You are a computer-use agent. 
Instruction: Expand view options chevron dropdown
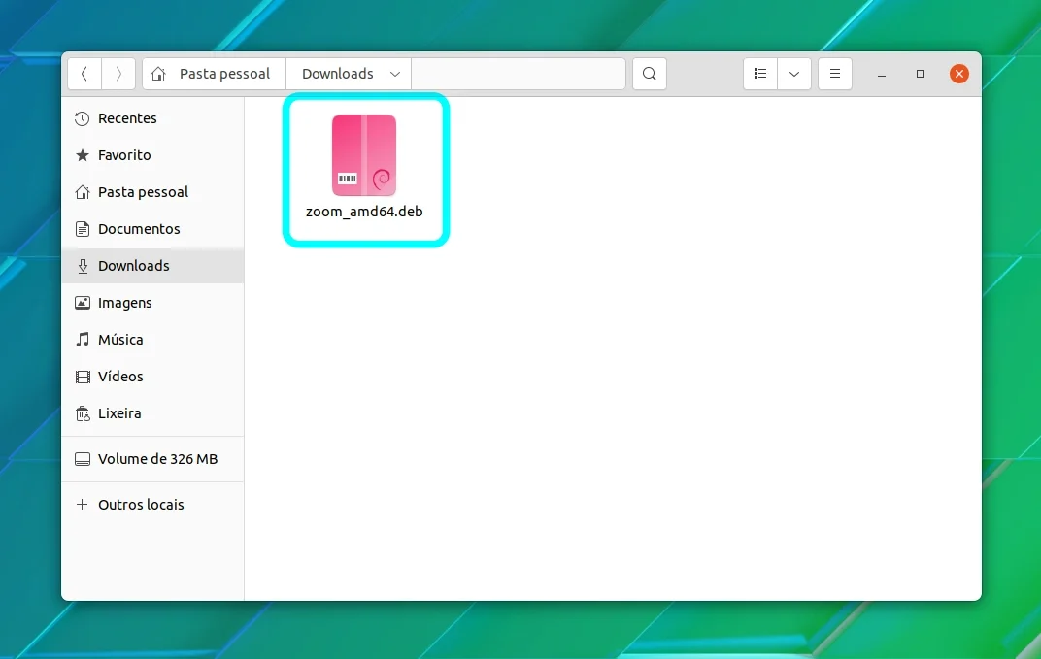pyautogui.click(x=794, y=74)
